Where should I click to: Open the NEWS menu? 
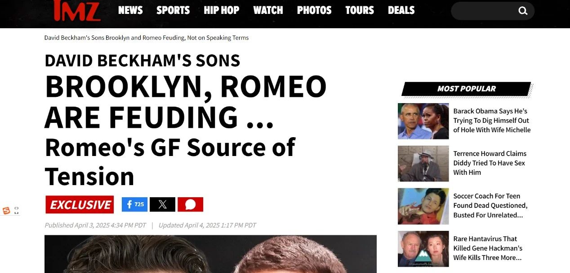pos(130,10)
